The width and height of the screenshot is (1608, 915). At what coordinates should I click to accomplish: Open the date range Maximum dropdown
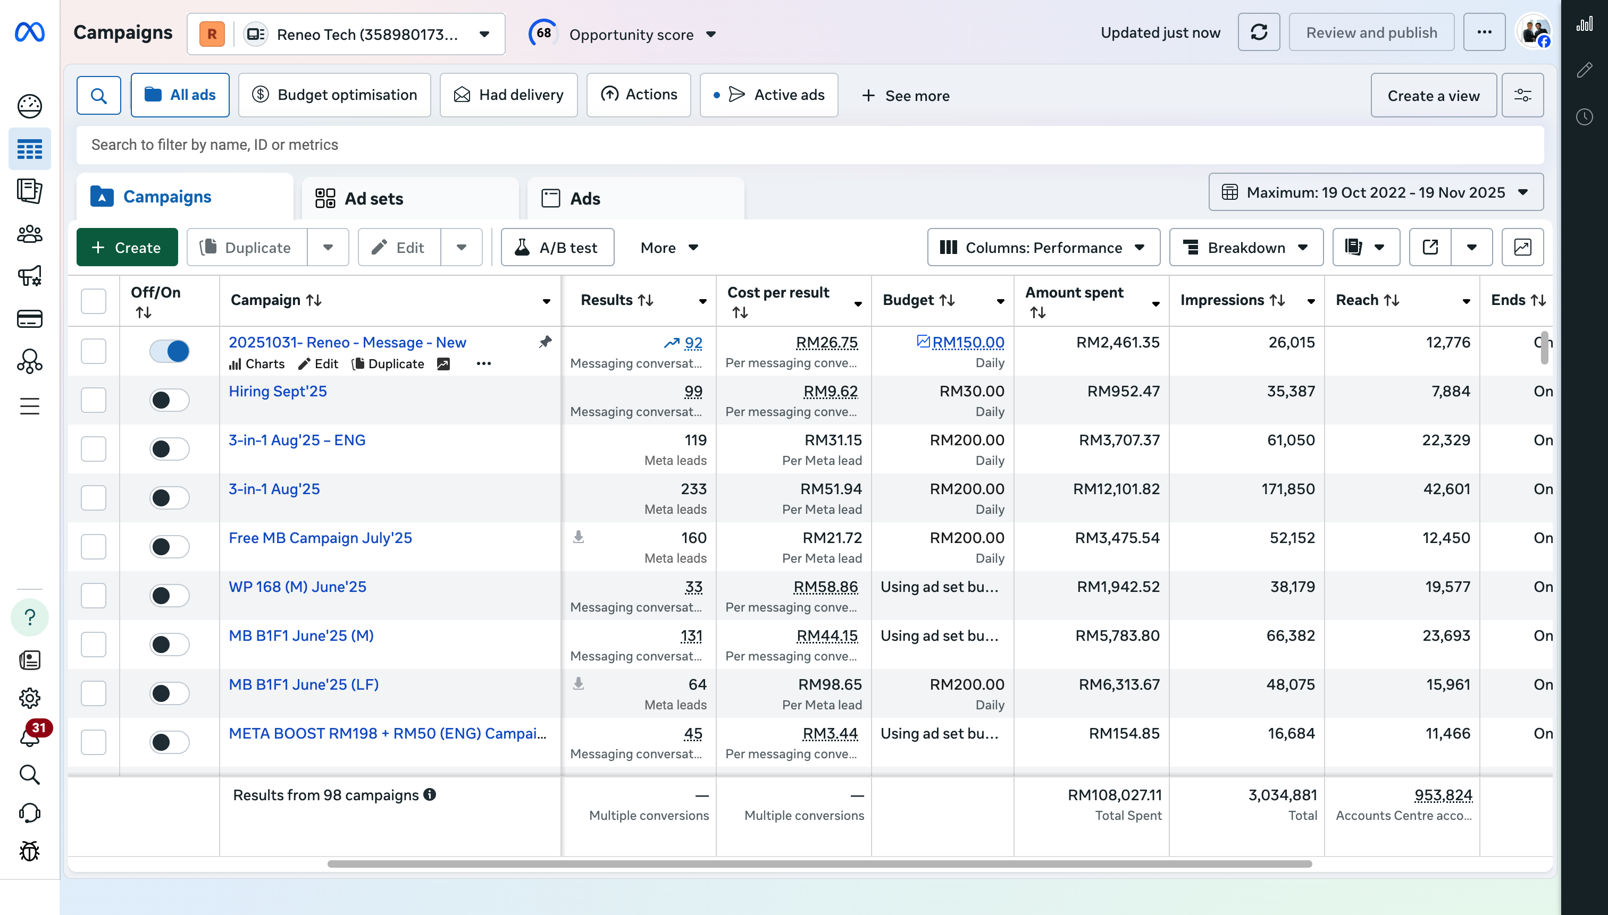[1376, 192]
